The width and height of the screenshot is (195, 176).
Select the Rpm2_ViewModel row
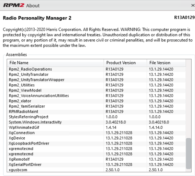click(96, 90)
